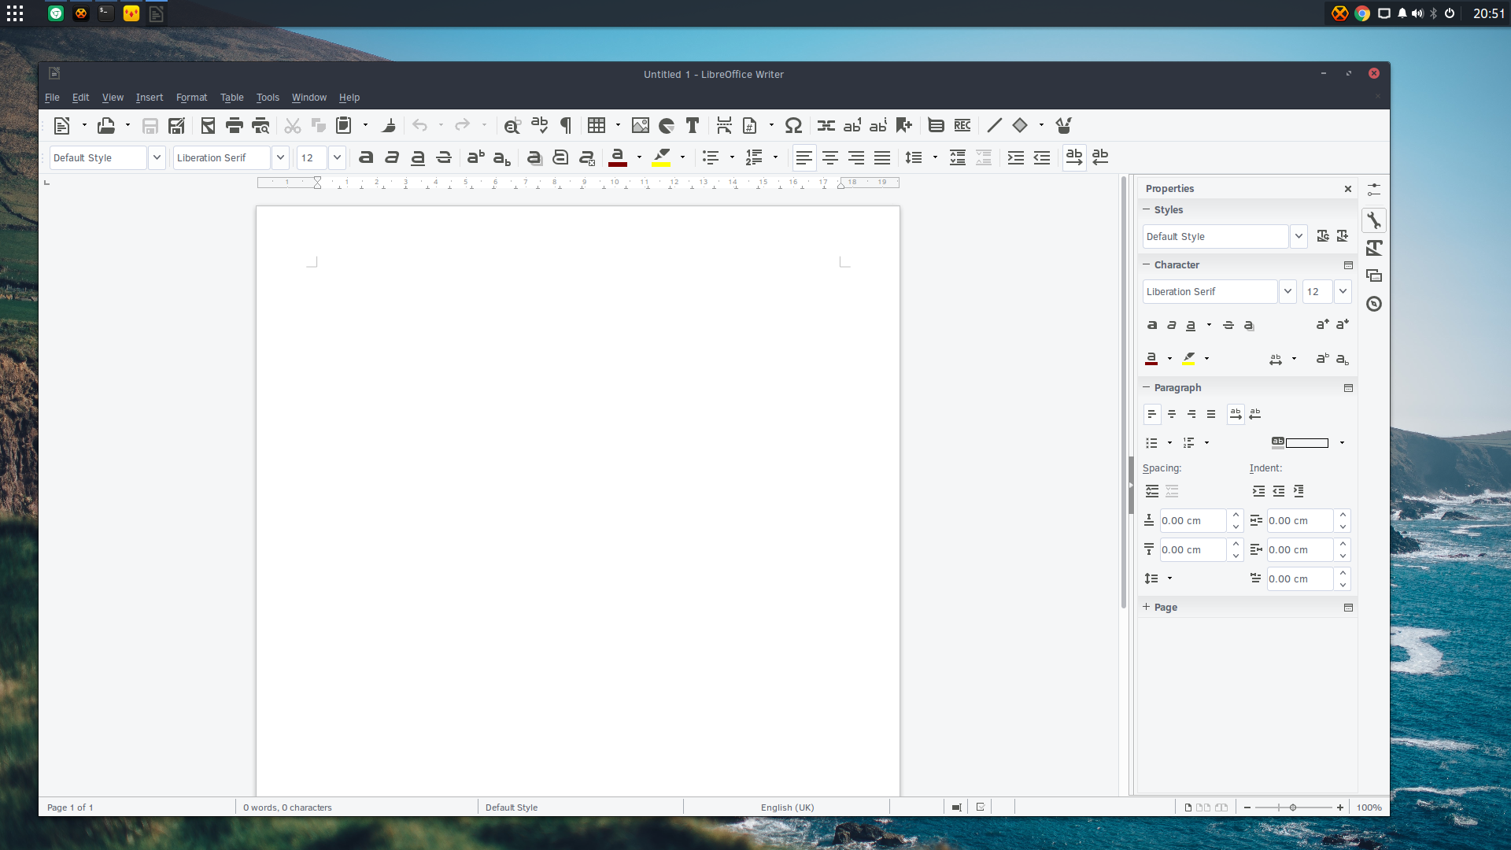Click the Clone Formatting paintbrush
Image resolution: width=1511 pixels, height=850 pixels.
click(389, 125)
